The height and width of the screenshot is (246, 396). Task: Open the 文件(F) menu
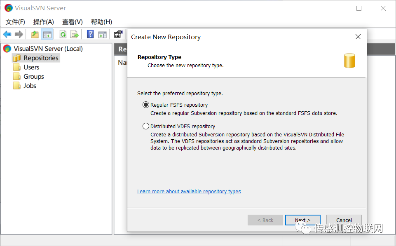click(x=15, y=22)
